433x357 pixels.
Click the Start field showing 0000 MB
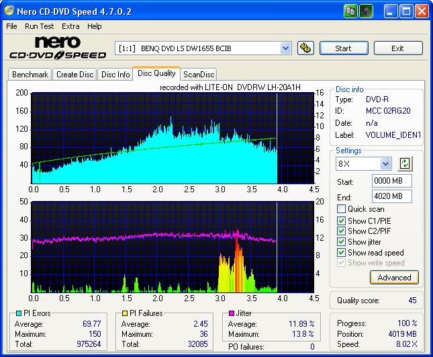point(392,181)
